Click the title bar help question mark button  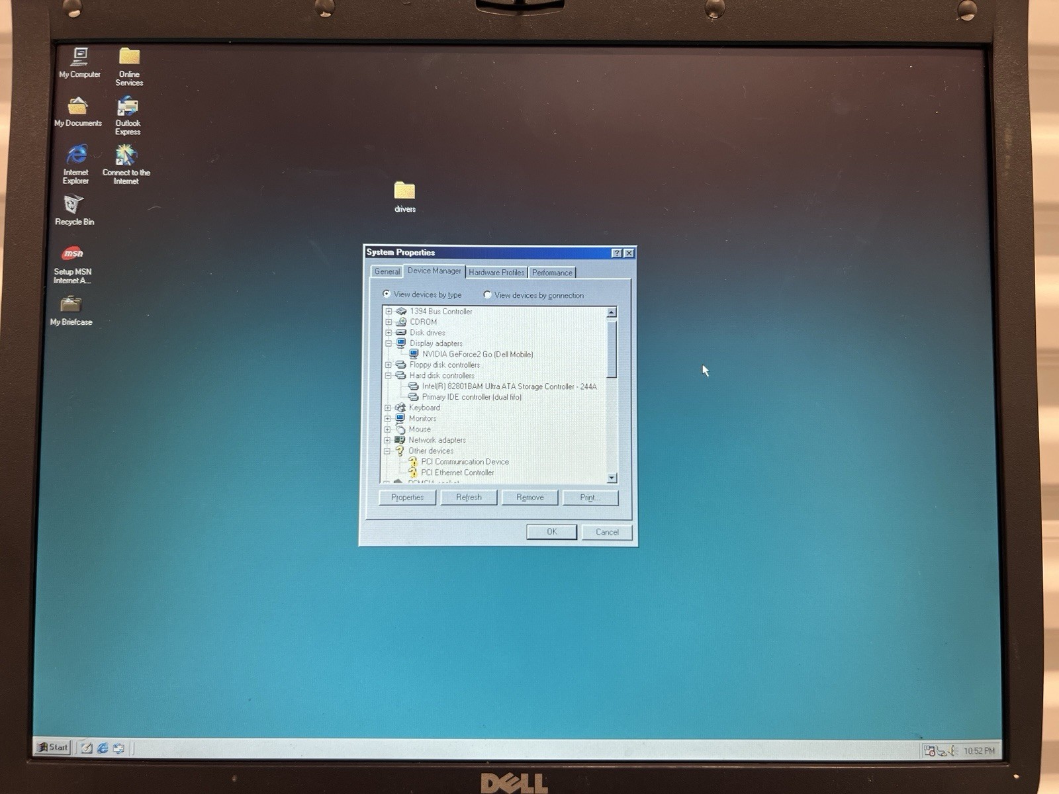[617, 253]
